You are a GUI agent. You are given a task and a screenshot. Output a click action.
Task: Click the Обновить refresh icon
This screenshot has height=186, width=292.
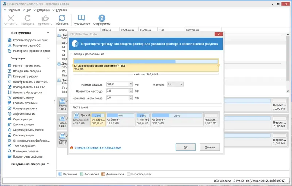point(62,18)
